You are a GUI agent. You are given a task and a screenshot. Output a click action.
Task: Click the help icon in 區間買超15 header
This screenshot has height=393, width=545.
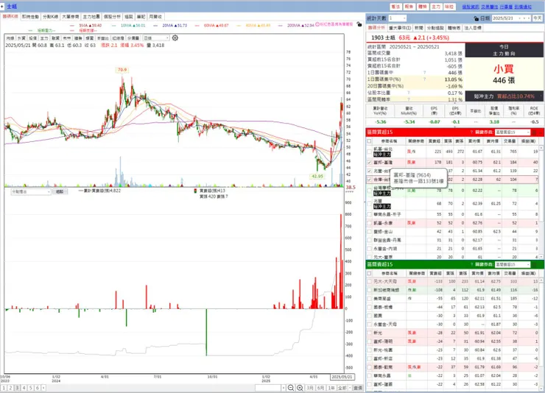coord(471,132)
